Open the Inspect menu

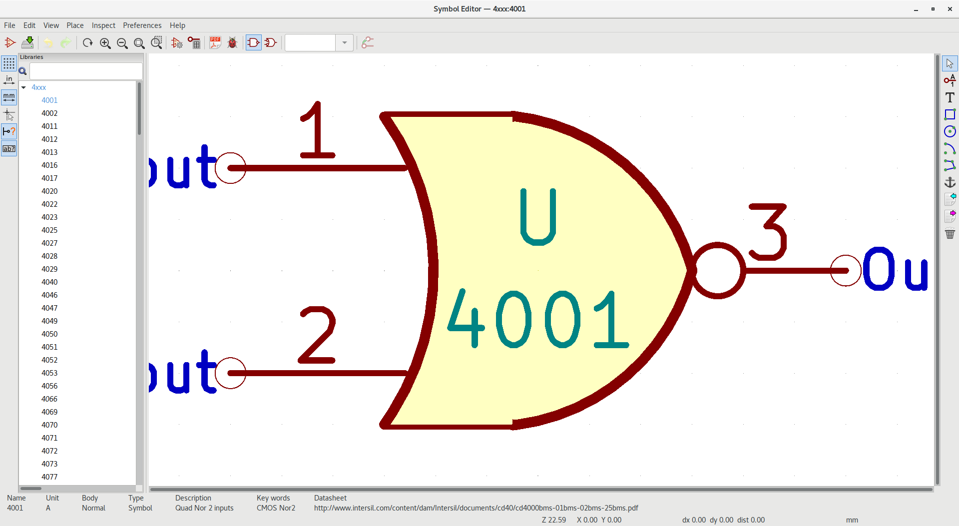point(103,25)
